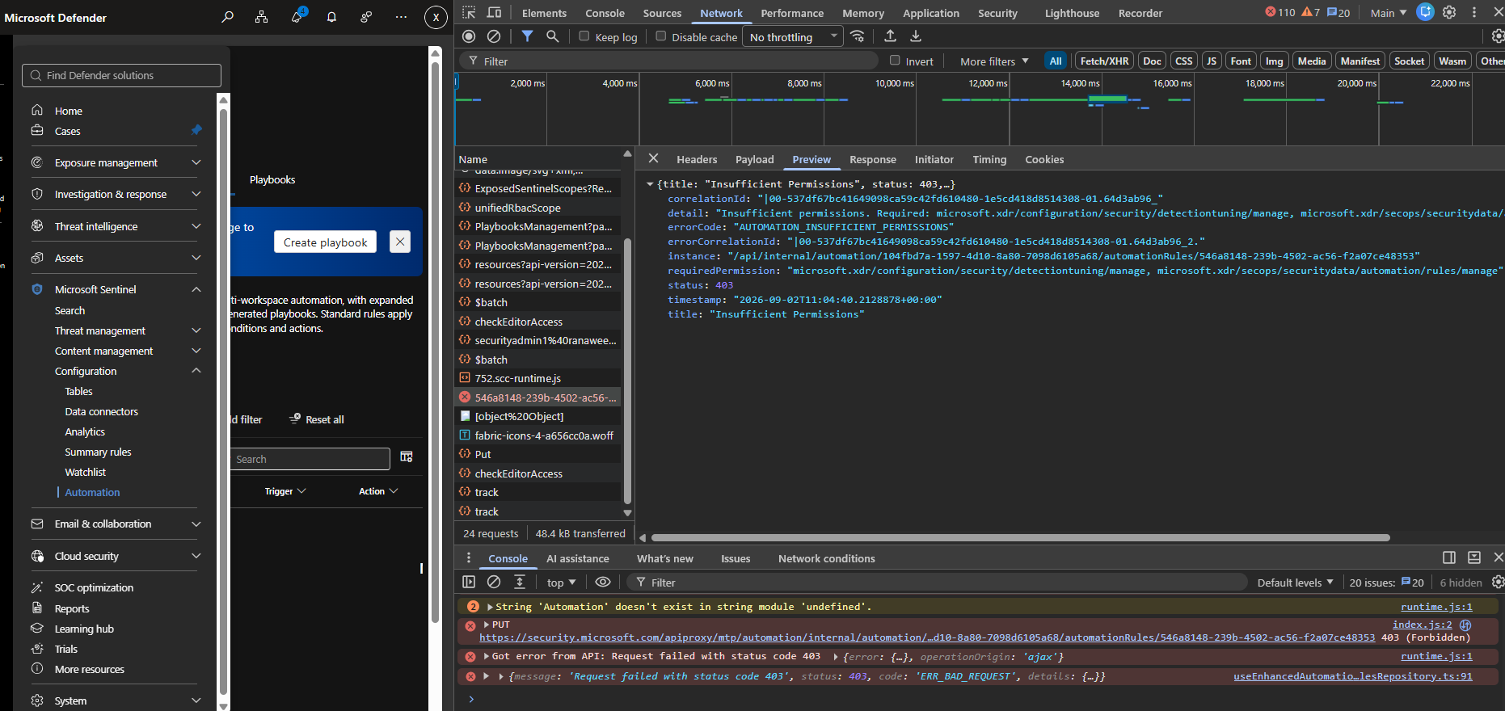
Task: Collapse the Configuration submenu
Action: point(127,371)
